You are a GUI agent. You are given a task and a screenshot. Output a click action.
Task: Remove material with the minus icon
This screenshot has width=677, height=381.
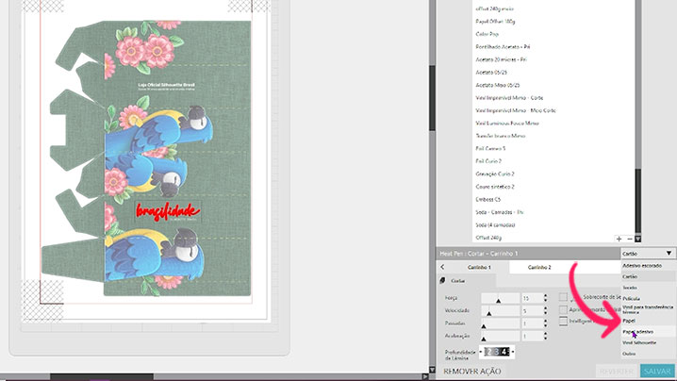(x=630, y=239)
